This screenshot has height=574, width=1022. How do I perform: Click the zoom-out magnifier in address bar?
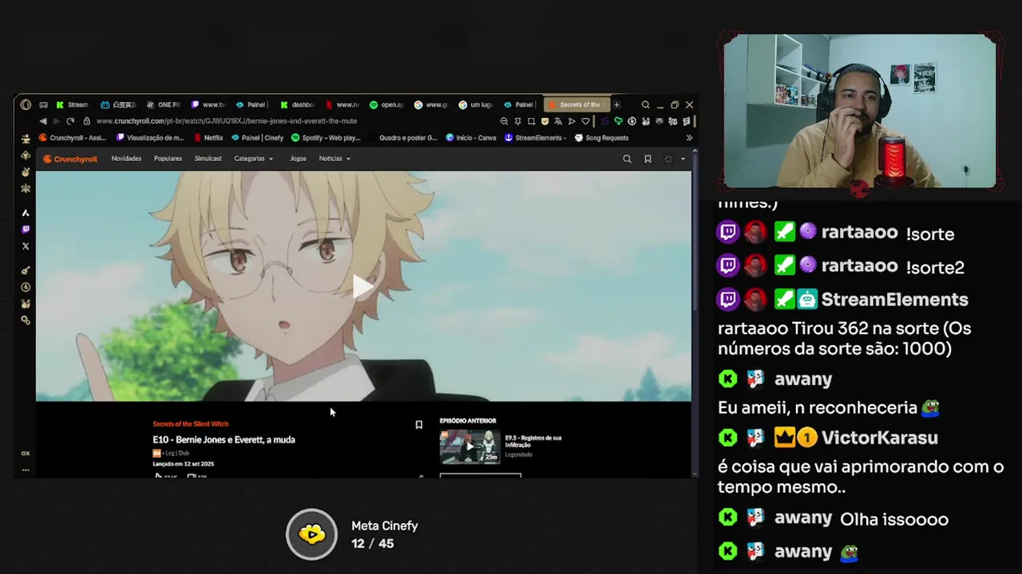504,121
